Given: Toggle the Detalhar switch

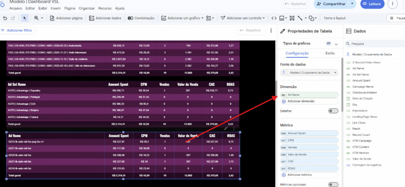Looking at the screenshot, I should [333, 111].
